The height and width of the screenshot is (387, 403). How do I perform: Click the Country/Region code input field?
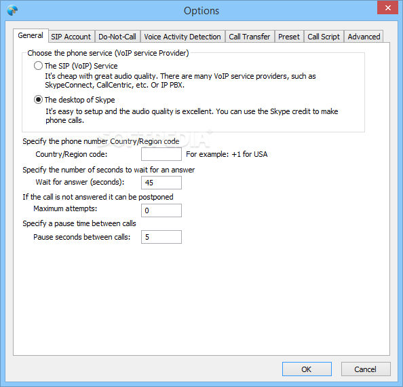pyautogui.click(x=161, y=154)
